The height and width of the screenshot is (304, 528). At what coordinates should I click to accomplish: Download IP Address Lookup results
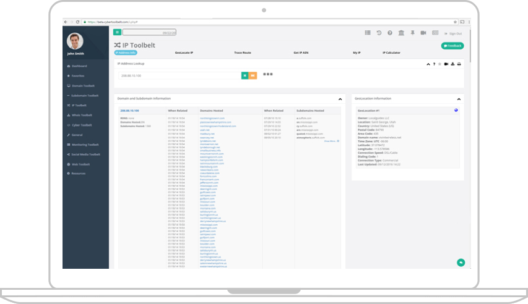click(452, 64)
